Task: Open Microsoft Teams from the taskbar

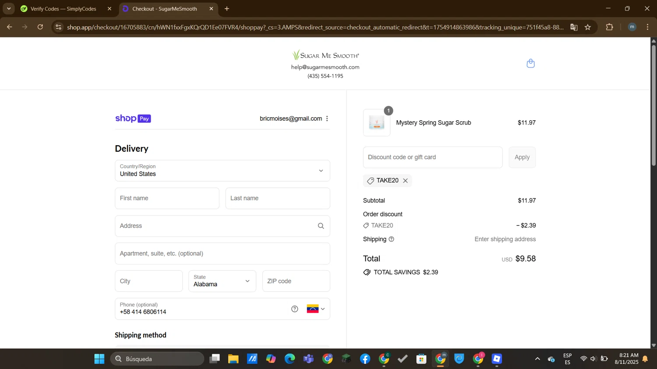Action: pos(309,359)
